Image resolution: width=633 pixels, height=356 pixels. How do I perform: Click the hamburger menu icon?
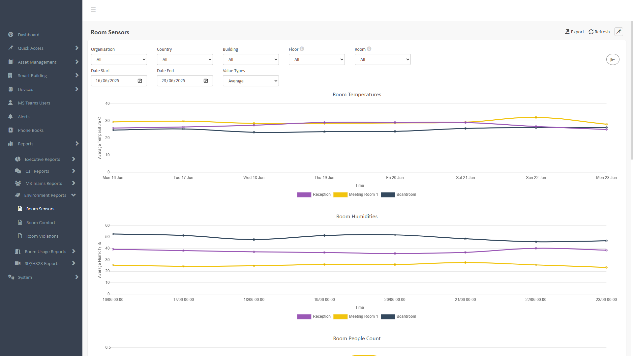click(93, 10)
